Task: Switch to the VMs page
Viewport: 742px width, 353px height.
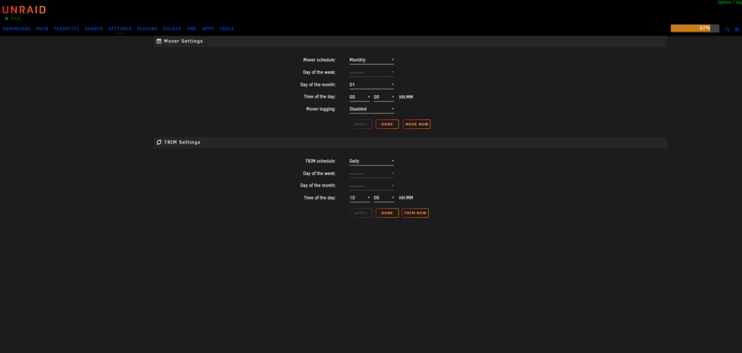Action: (x=191, y=29)
